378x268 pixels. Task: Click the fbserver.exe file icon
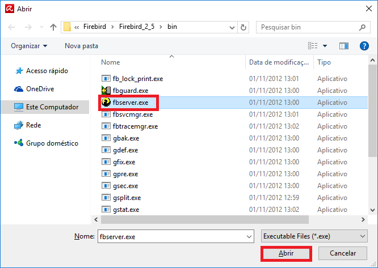point(106,103)
